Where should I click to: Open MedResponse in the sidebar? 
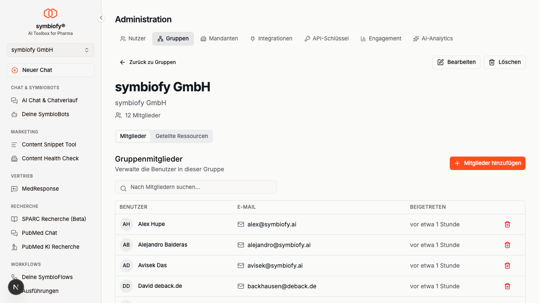(51, 189)
